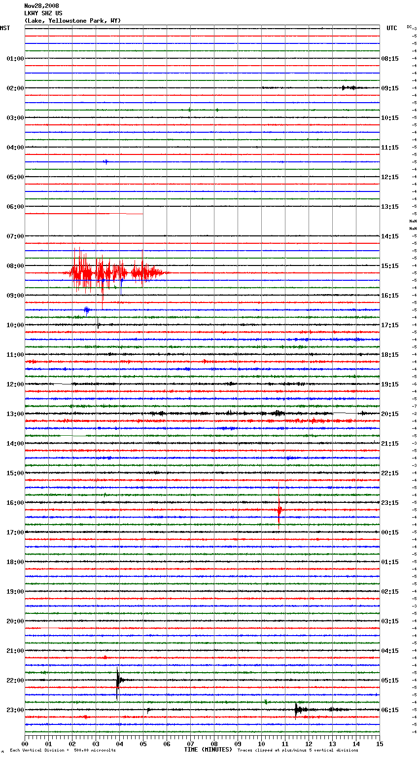Select the 03:00 MST time label
The height and width of the screenshot is (757, 419).
(x=15, y=118)
